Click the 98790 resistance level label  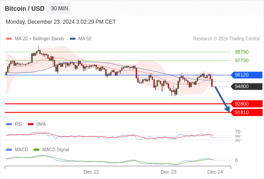point(242,52)
